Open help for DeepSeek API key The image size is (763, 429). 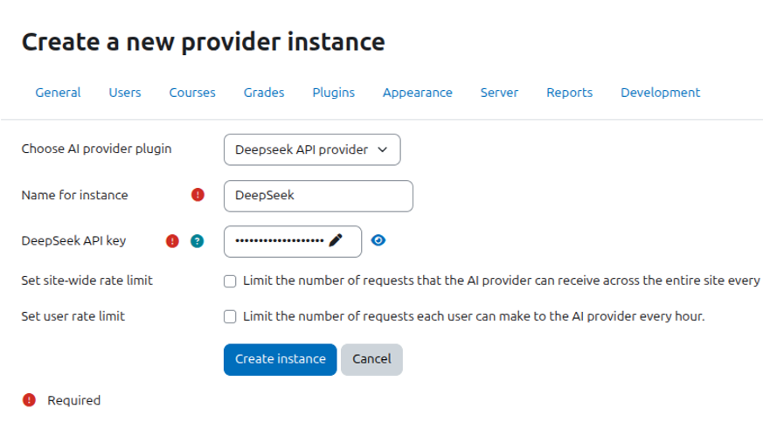point(197,241)
